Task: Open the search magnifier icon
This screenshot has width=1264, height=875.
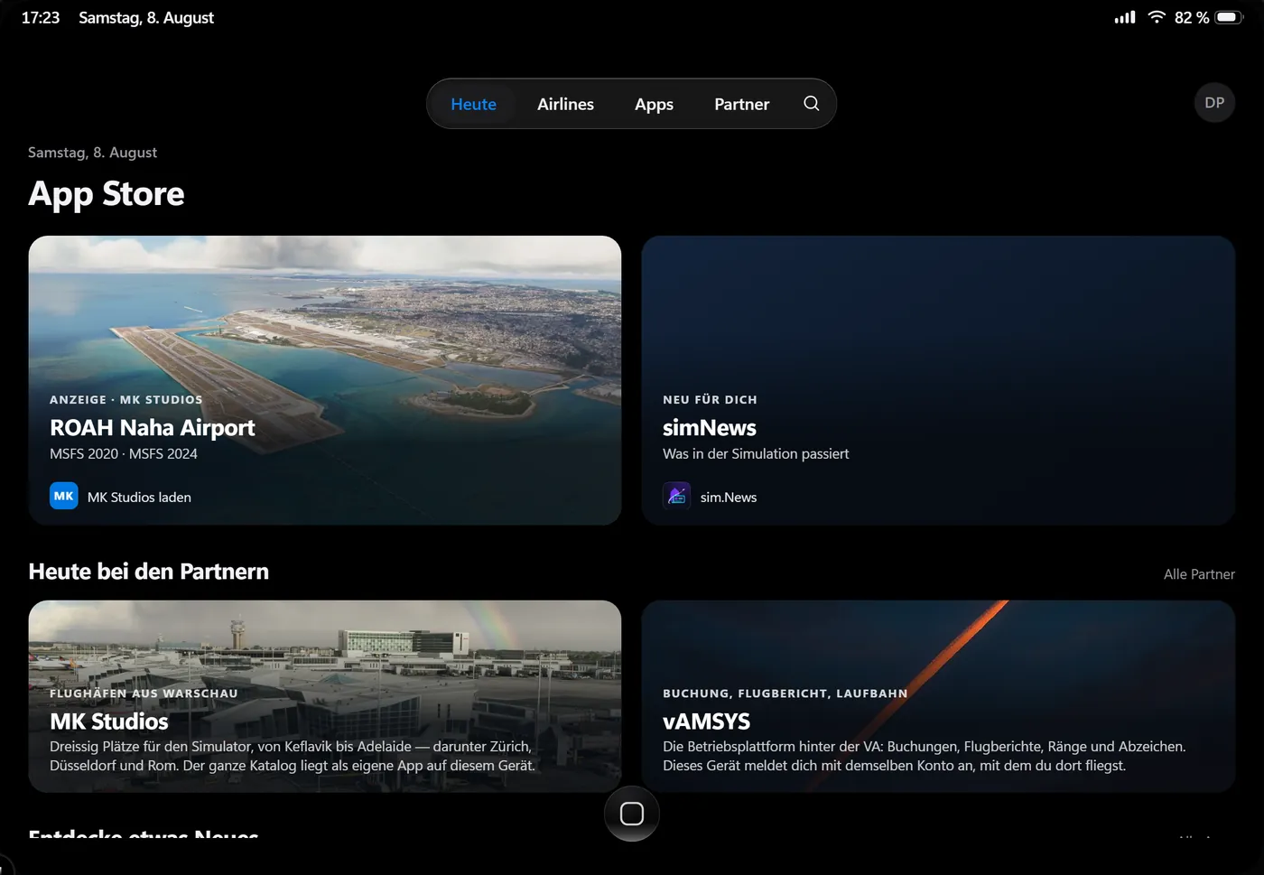Action: tap(812, 104)
